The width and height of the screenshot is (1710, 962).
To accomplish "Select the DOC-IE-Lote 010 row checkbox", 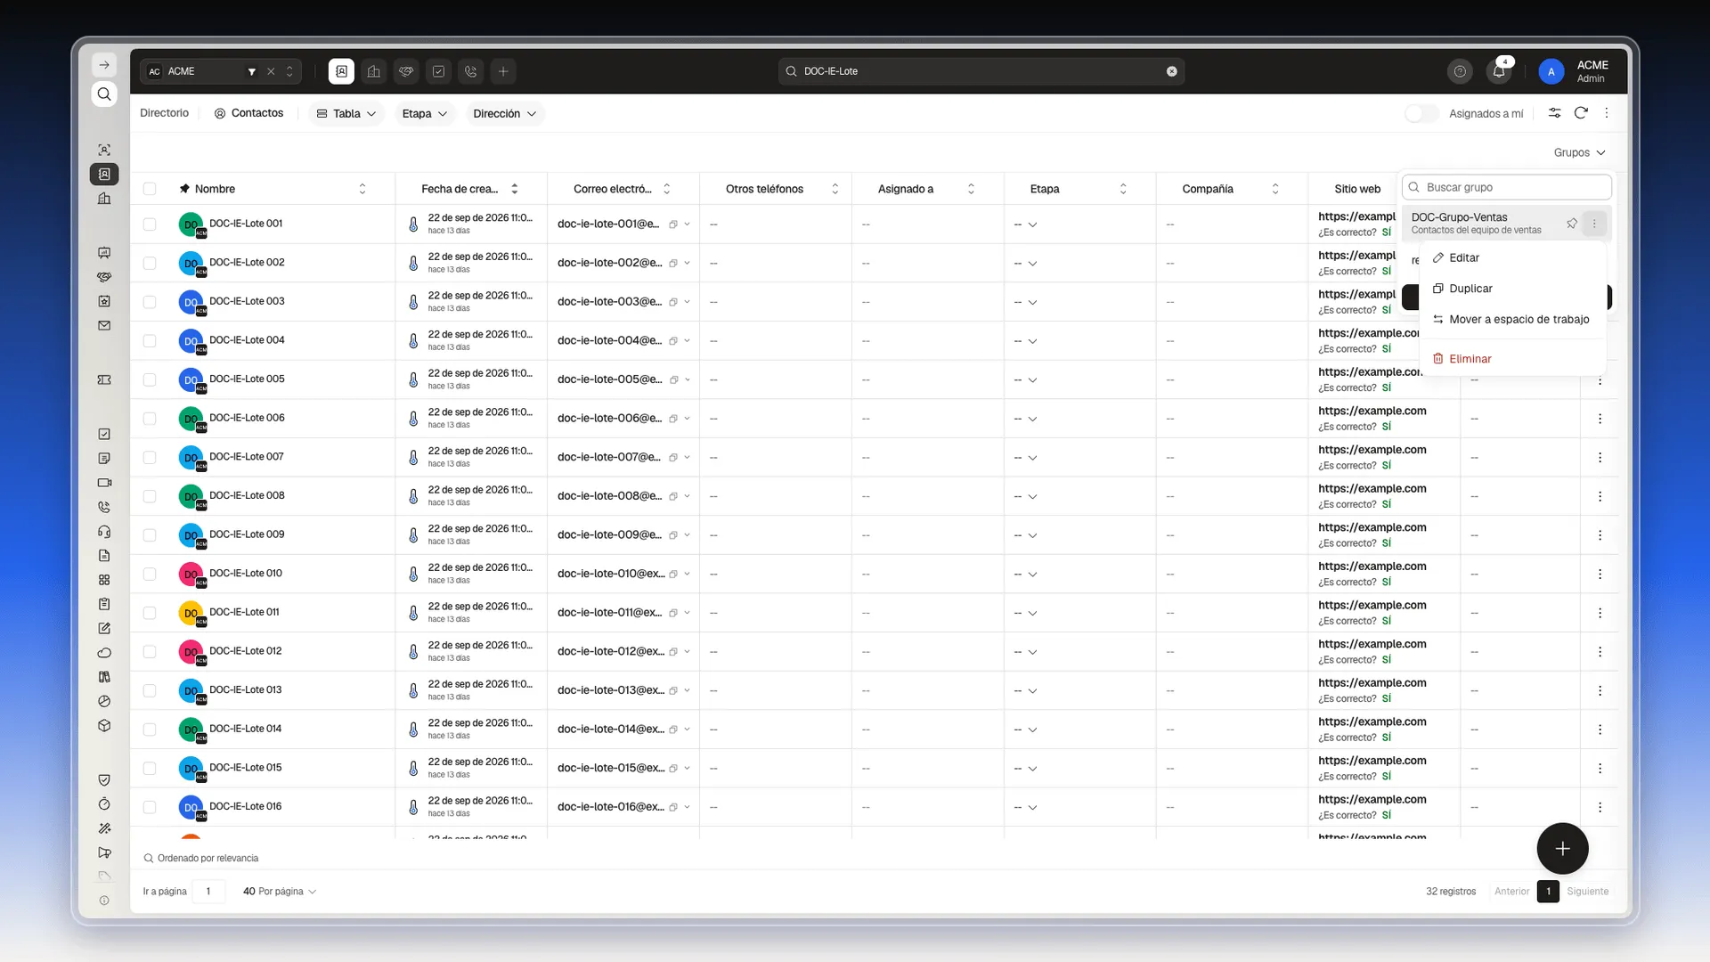I will (x=150, y=574).
